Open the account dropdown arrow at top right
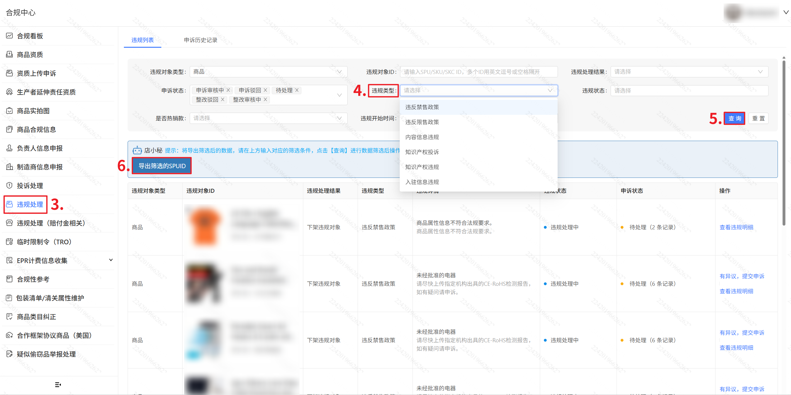The image size is (791, 395). tap(786, 12)
